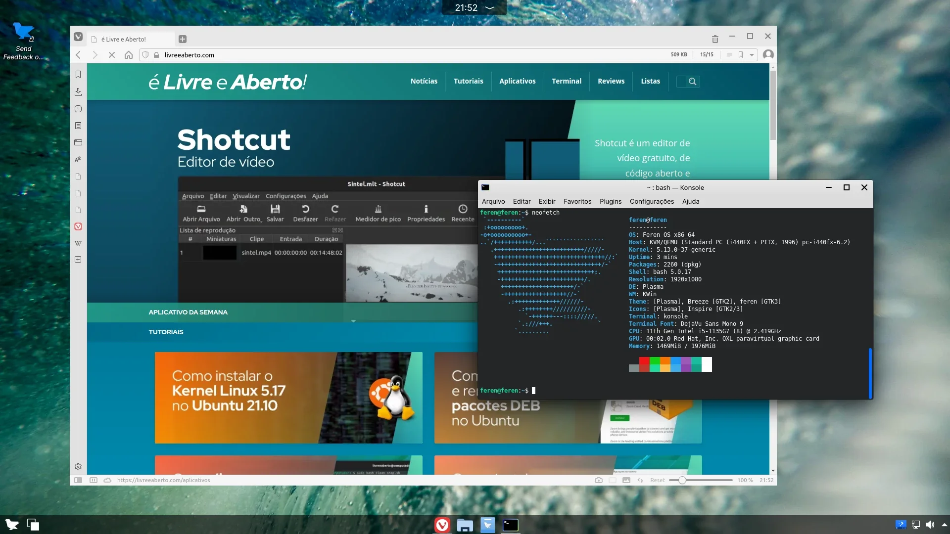The width and height of the screenshot is (950, 534).
Task: Capture the page with the camera icon
Action: click(x=599, y=480)
